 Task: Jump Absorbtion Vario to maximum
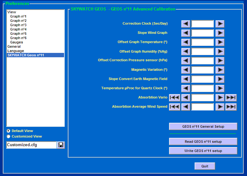[x=231, y=98]
